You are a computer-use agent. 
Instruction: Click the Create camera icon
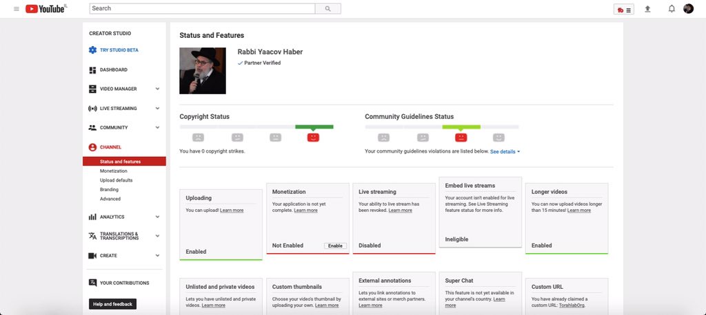(92, 256)
